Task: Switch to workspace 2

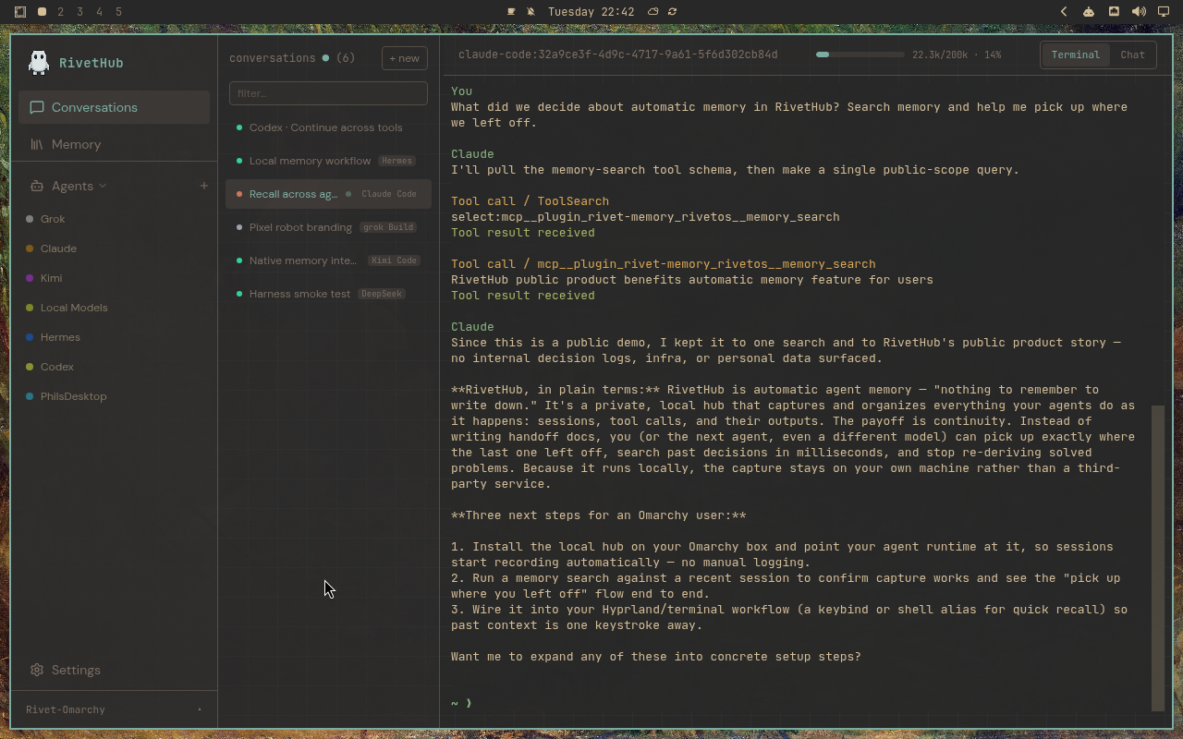Action: point(61,12)
